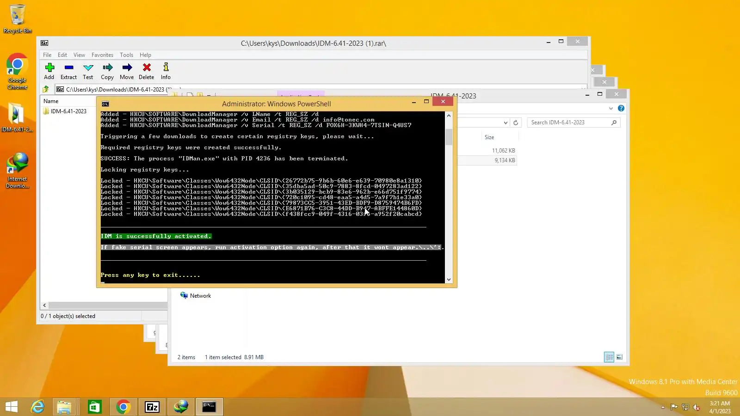Open the 7-Zip View menu
740x416 pixels.
(80, 55)
